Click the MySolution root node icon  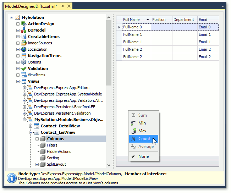(x=17, y=17)
